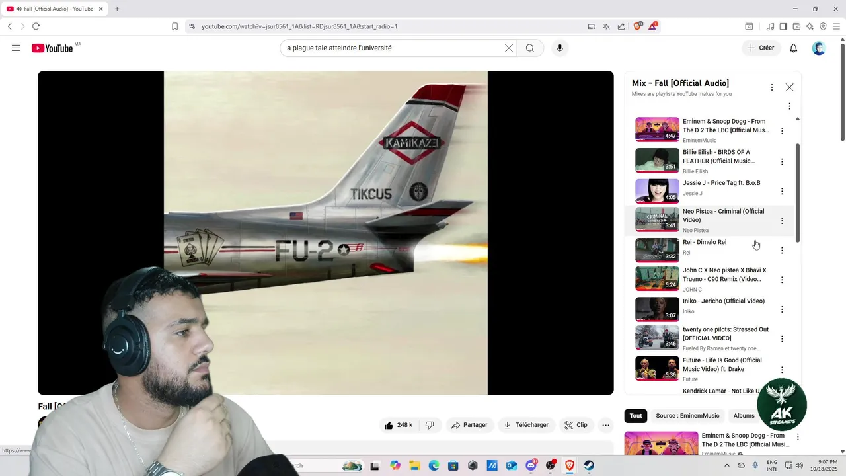Open the YouTube guide hamburger menu
This screenshot has width=846, height=476.
tap(16, 48)
